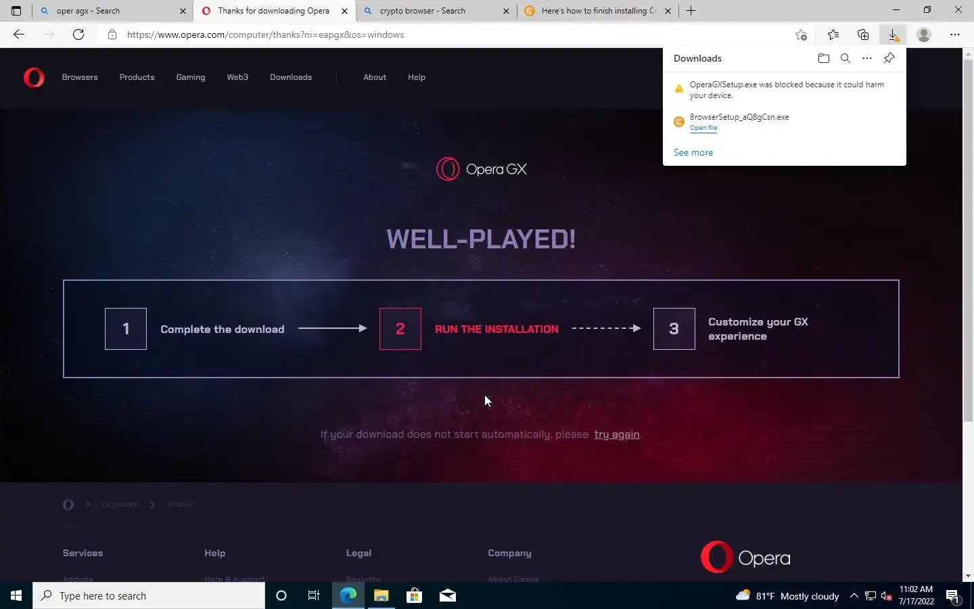Open the notification center icon
This screenshot has height=609, width=974.
pyautogui.click(x=952, y=595)
